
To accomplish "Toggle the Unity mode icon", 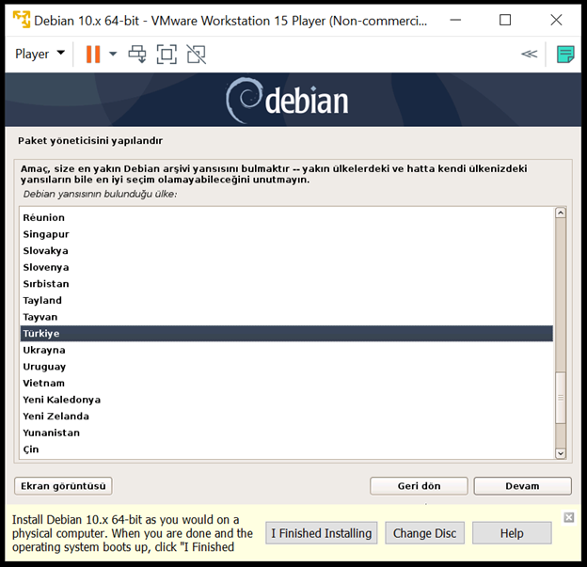I will tap(196, 54).
